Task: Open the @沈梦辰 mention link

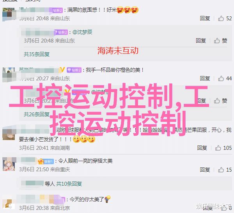Action: (x=82, y=32)
